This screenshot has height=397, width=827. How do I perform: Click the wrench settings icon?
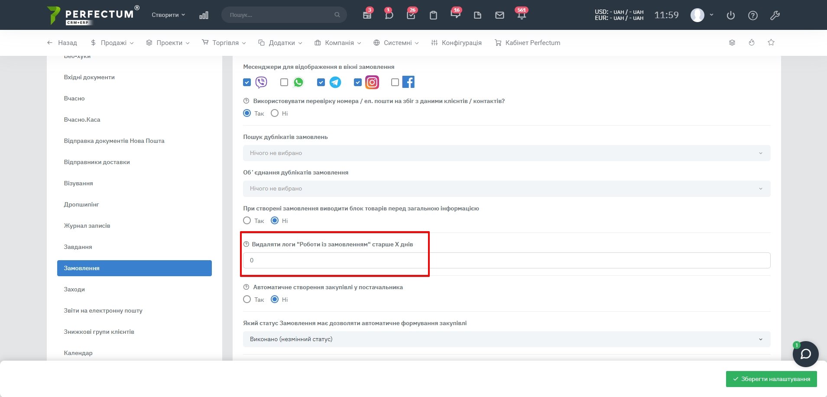point(775,16)
